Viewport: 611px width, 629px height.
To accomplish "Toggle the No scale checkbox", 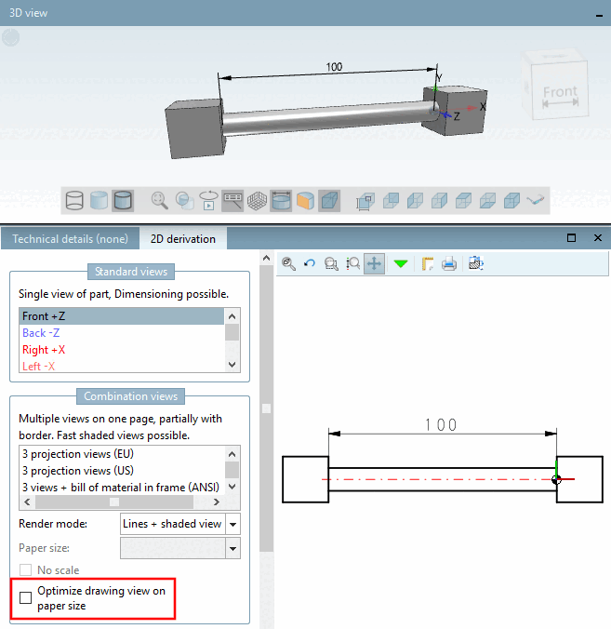I will click(26, 570).
